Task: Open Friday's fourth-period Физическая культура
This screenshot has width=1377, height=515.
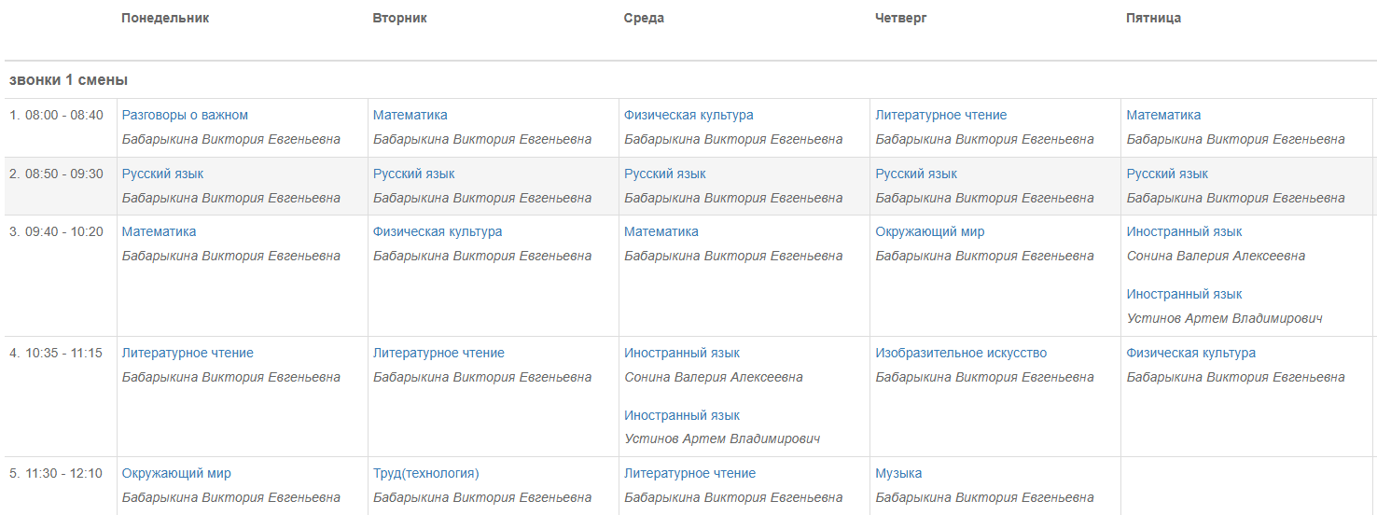Action: 1190,353
